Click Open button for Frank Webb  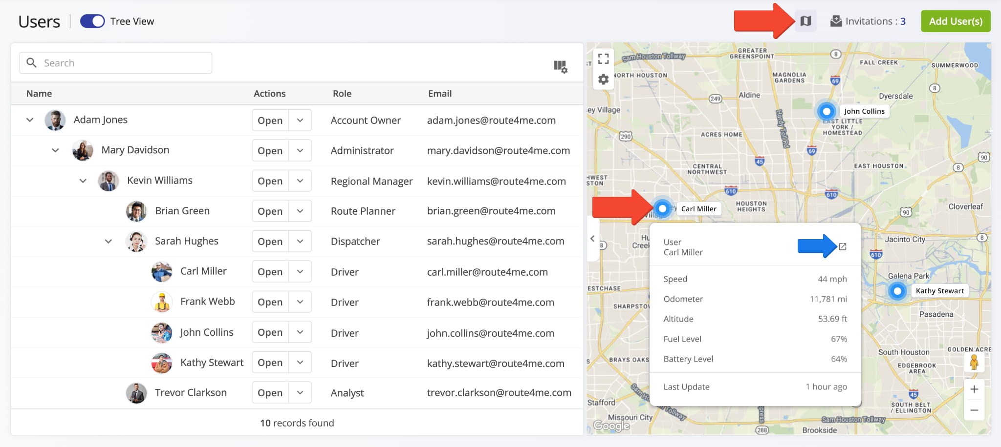(x=270, y=302)
